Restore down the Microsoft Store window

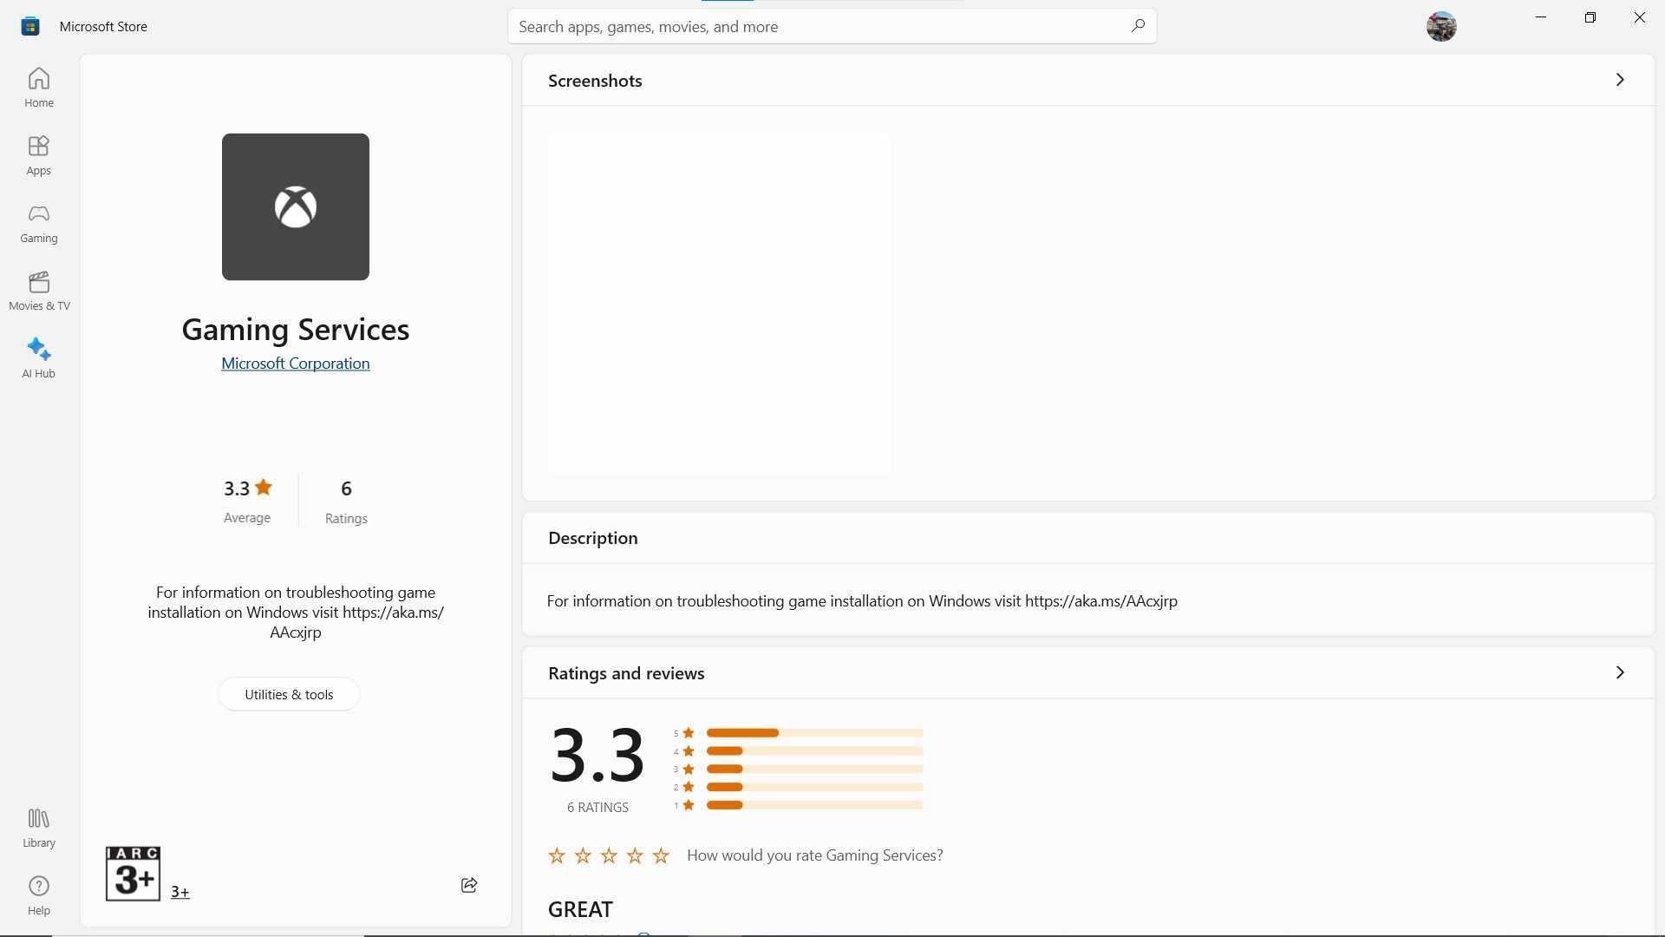click(x=1590, y=17)
